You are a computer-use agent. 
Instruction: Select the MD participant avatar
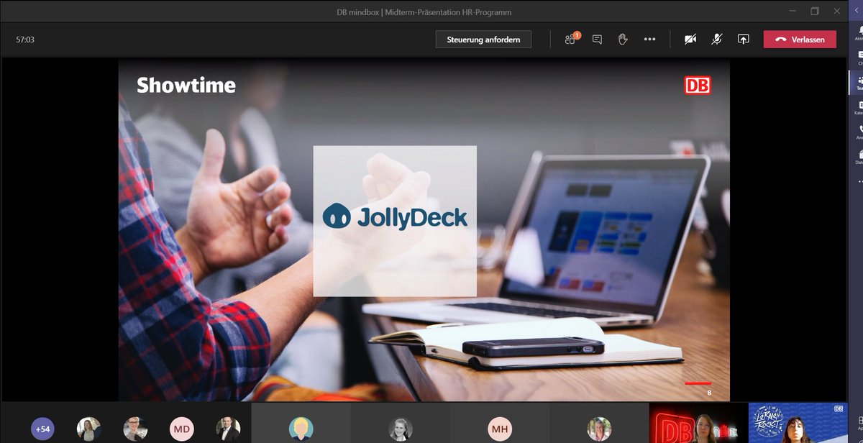click(x=182, y=429)
